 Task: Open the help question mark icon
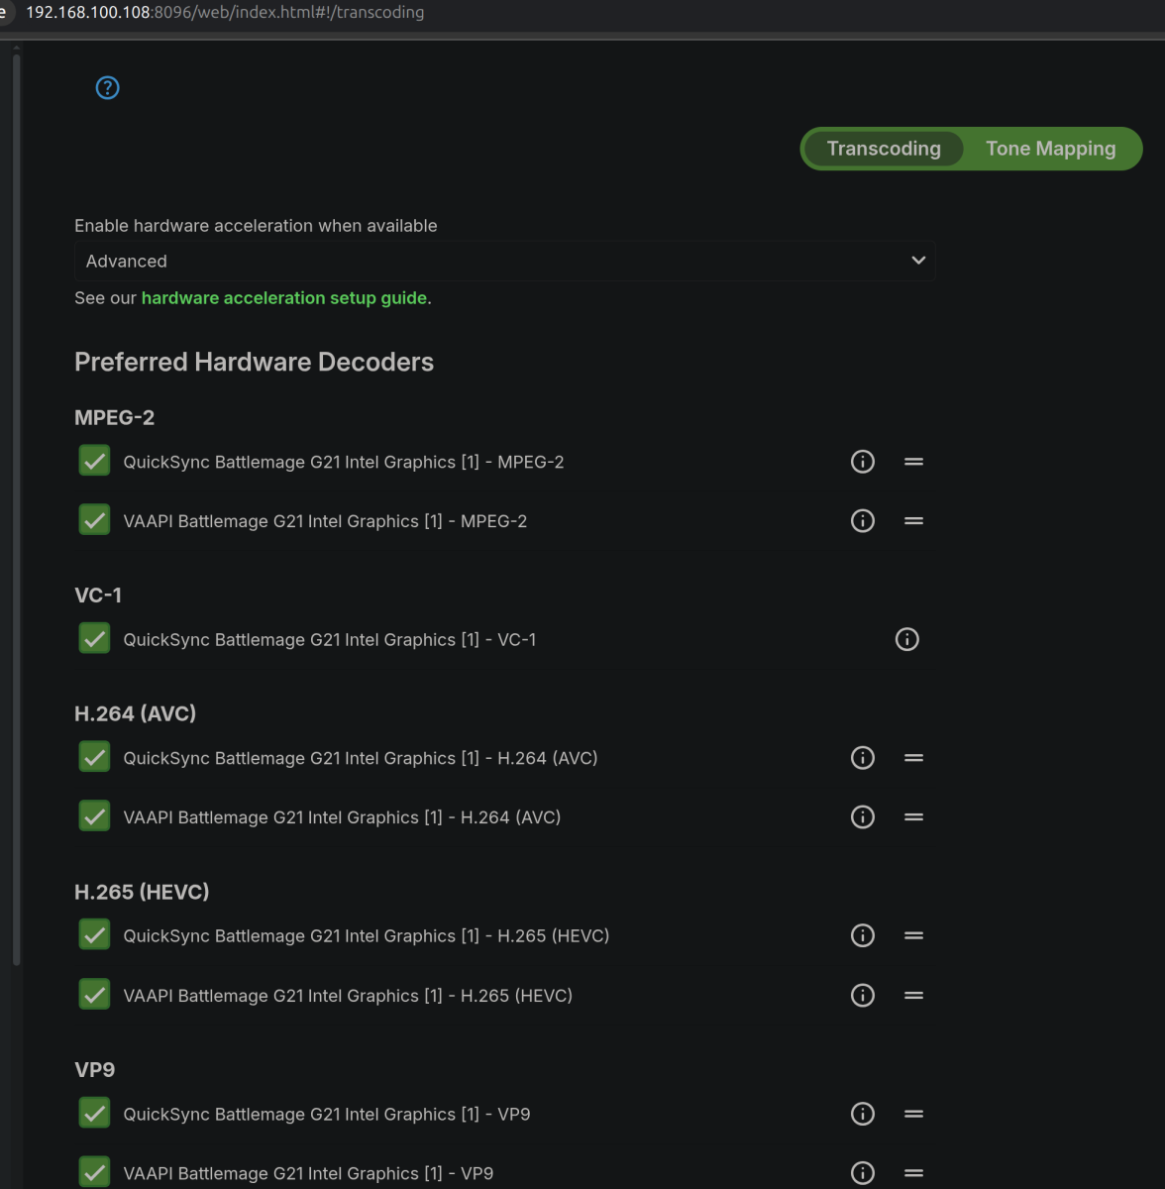pos(107,87)
